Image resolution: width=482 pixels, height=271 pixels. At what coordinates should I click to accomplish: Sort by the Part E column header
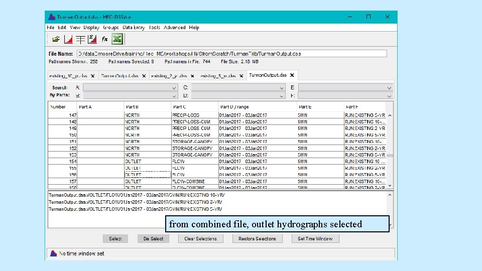pos(320,107)
